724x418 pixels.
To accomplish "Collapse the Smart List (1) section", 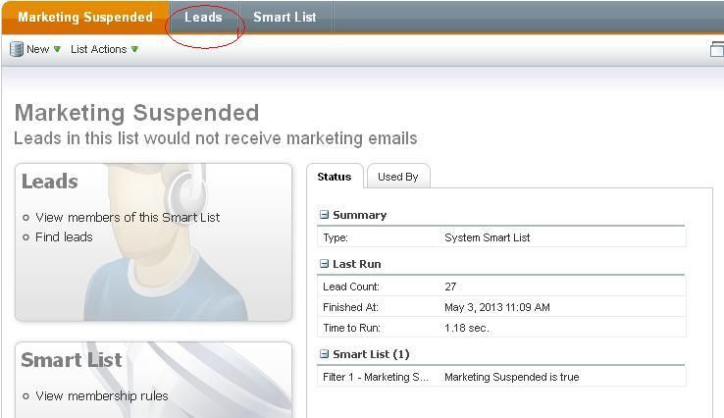I will tap(324, 354).
